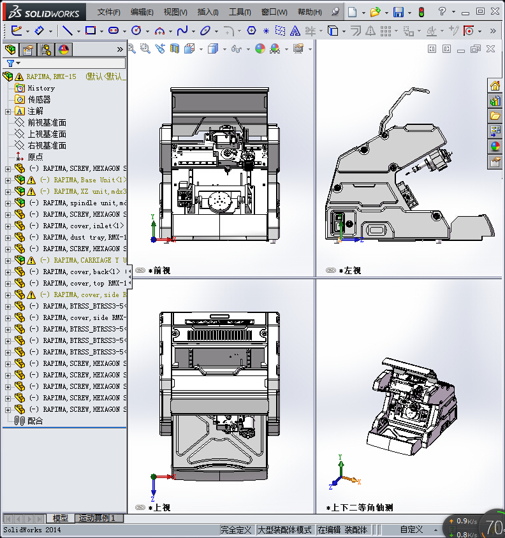Image resolution: width=505 pixels, height=538 pixels.
Task: Select the Ellipse tool
Action: click(x=205, y=31)
